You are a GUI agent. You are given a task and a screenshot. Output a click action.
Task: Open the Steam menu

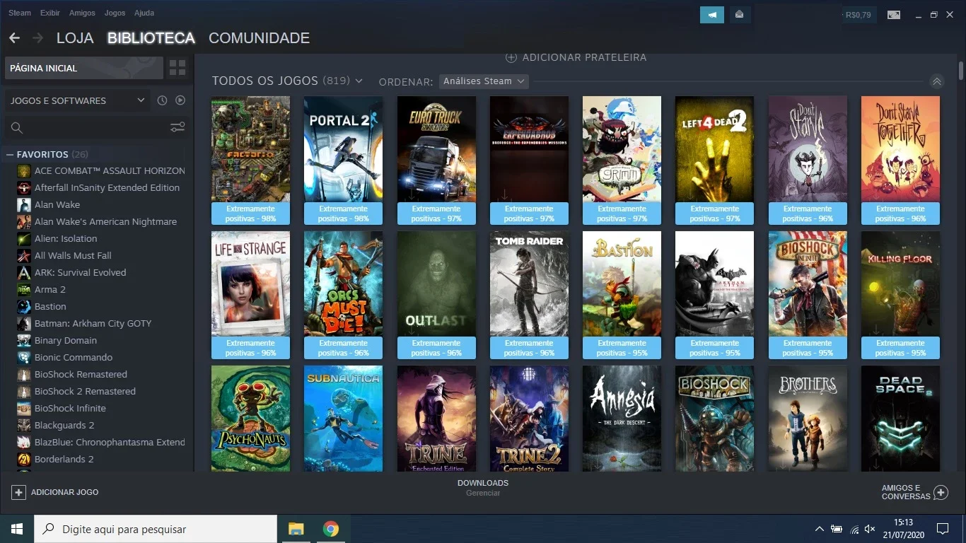click(20, 13)
